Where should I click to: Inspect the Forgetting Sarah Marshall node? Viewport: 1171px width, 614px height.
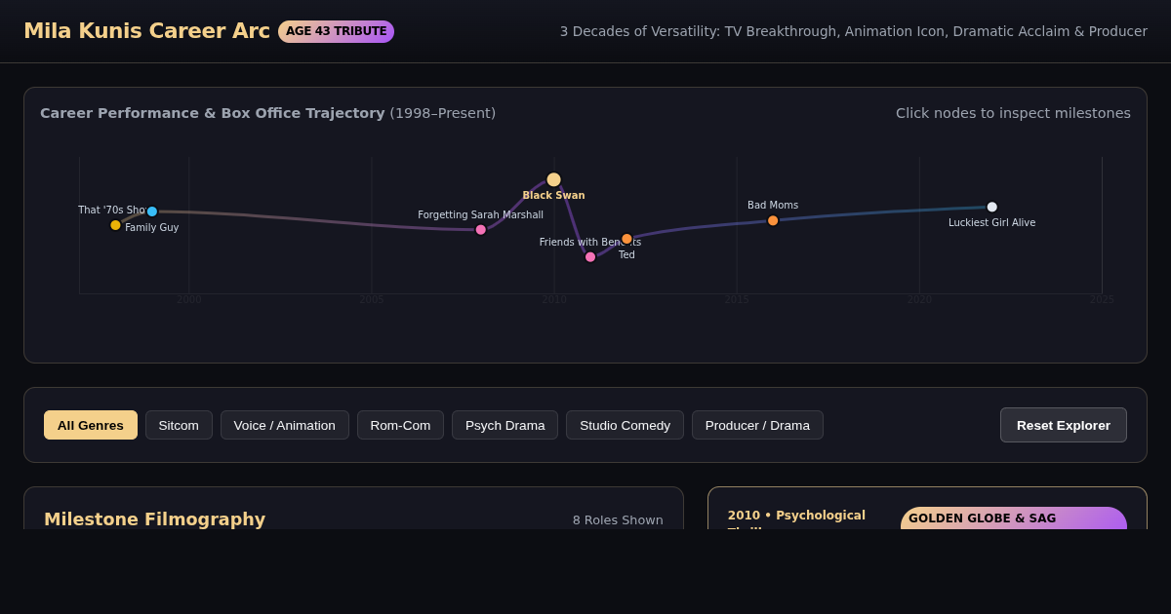click(x=481, y=230)
